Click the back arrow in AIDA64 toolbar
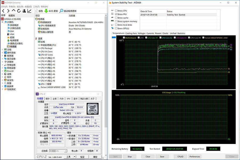The width and height of the screenshot is (240, 160). click(x=3, y=11)
